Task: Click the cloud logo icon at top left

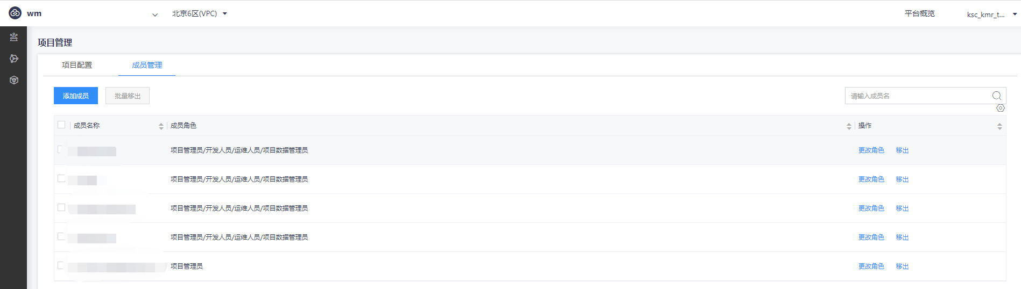Action: (15, 13)
